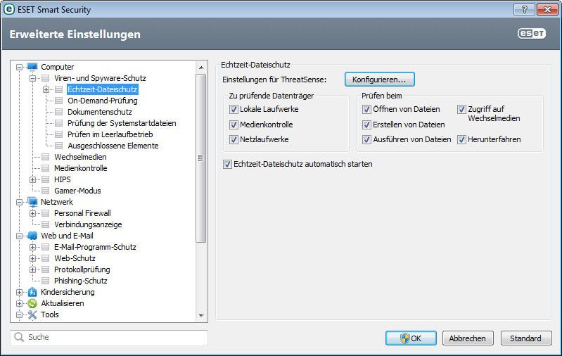Click the ESET app icon in title bar
This screenshot has width=562, height=356.
8,9
